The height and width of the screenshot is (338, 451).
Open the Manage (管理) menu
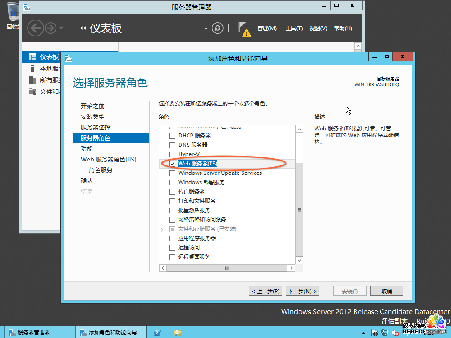pyautogui.click(x=267, y=28)
